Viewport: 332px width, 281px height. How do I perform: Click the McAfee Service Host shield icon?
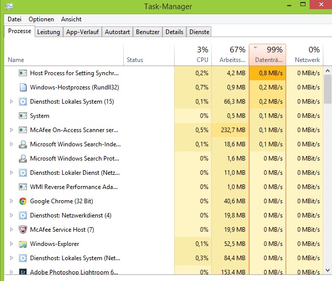click(x=23, y=230)
